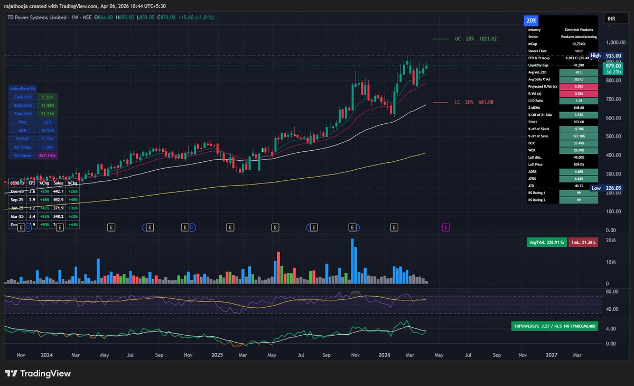Click the TD Power Systems Limited symbol title
The width and height of the screenshot is (634, 386).
coord(37,17)
